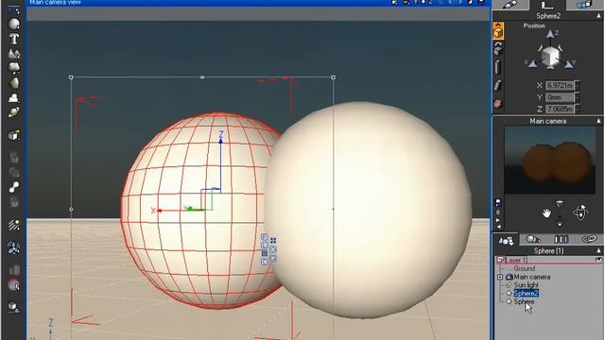The image size is (605, 340).
Task: Click the Load object box icon
Action: tap(14, 135)
